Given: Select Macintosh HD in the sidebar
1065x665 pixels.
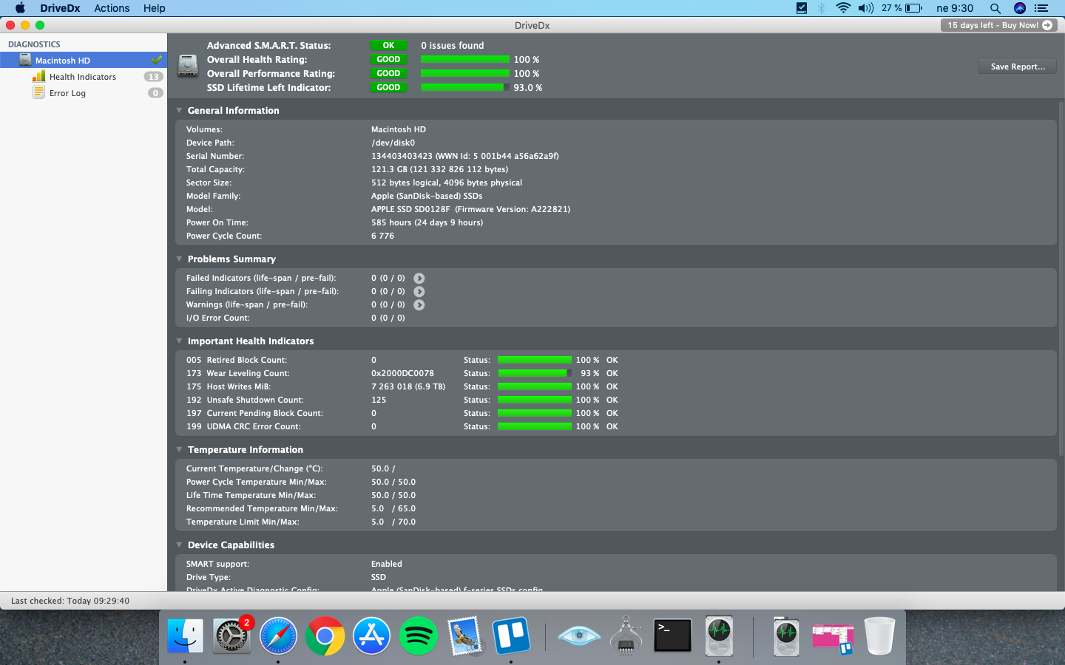Looking at the screenshot, I should pos(84,61).
